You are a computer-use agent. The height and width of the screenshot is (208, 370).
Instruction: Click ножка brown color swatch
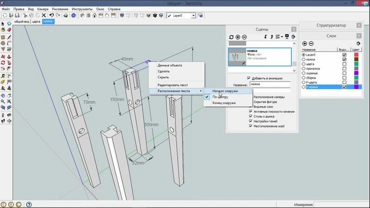(x=356, y=60)
